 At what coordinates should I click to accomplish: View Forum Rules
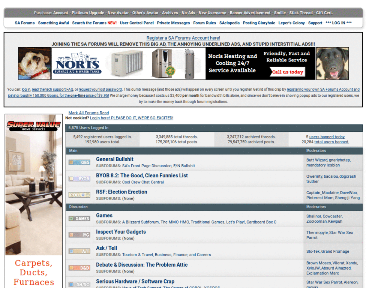tap(204, 23)
